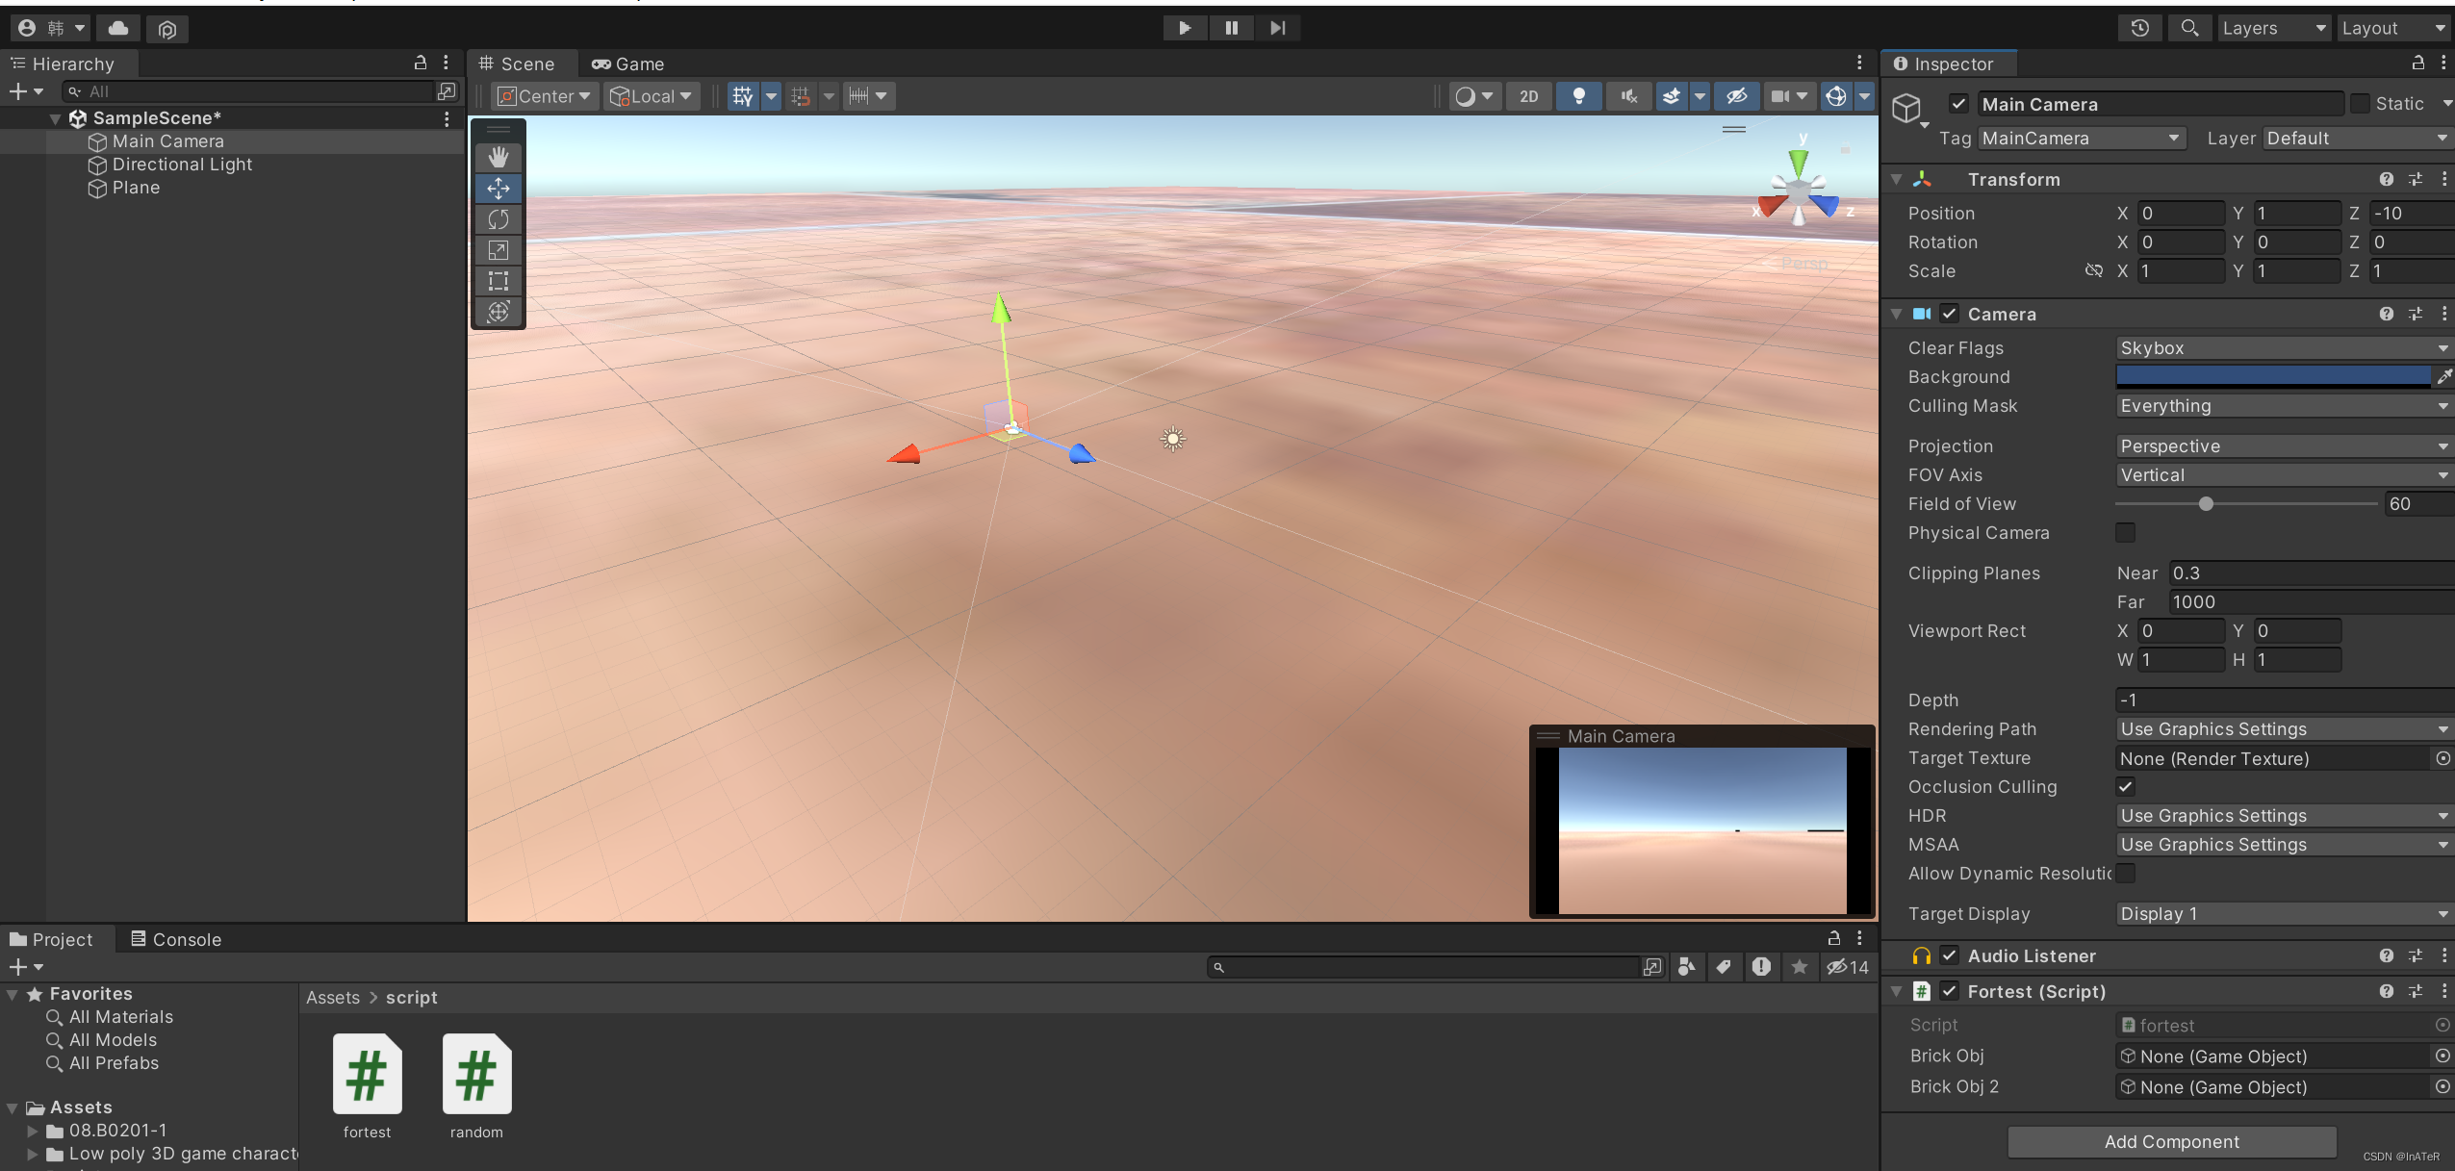This screenshot has height=1171, width=2455.
Task: Open the Clear Flags dropdown
Action: point(2281,347)
